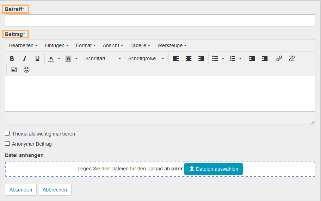Viewport: 321px width, 201px height.
Task: Toggle bold text formatting
Action: (x=12, y=58)
